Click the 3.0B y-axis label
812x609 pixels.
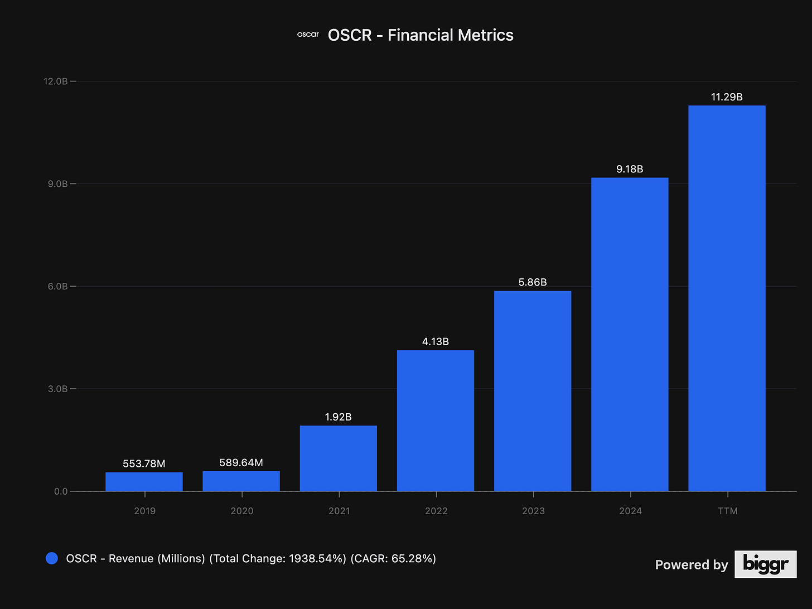pyautogui.click(x=57, y=389)
